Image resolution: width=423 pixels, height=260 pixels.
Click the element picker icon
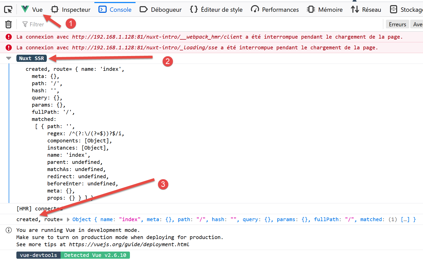pos(8,10)
